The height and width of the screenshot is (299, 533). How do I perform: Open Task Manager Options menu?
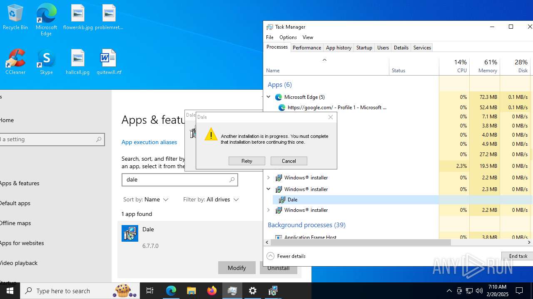pos(288,37)
